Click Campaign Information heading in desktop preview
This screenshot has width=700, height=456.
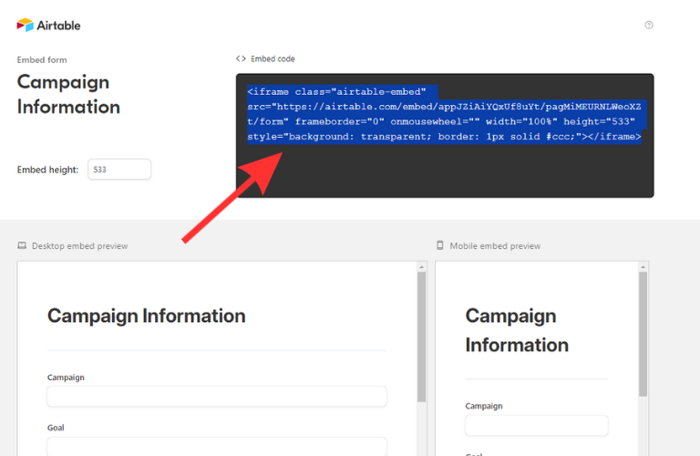pyautogui.click(x=146, y=316)
